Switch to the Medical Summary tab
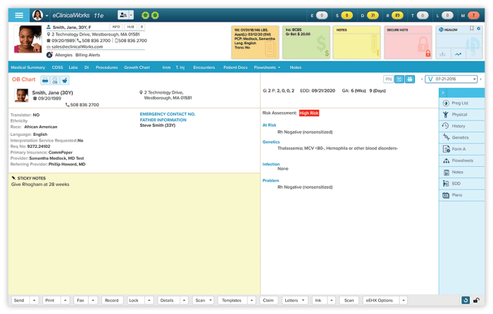The height and width of the screenshot is (314, 493). (x=28, y=68)
